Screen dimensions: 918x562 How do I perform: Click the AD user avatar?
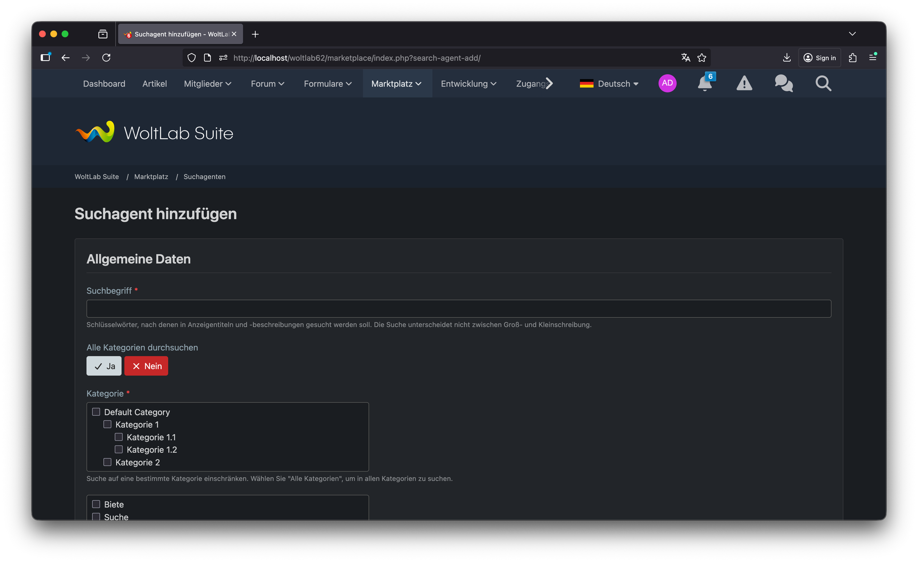tap(667, 83)
